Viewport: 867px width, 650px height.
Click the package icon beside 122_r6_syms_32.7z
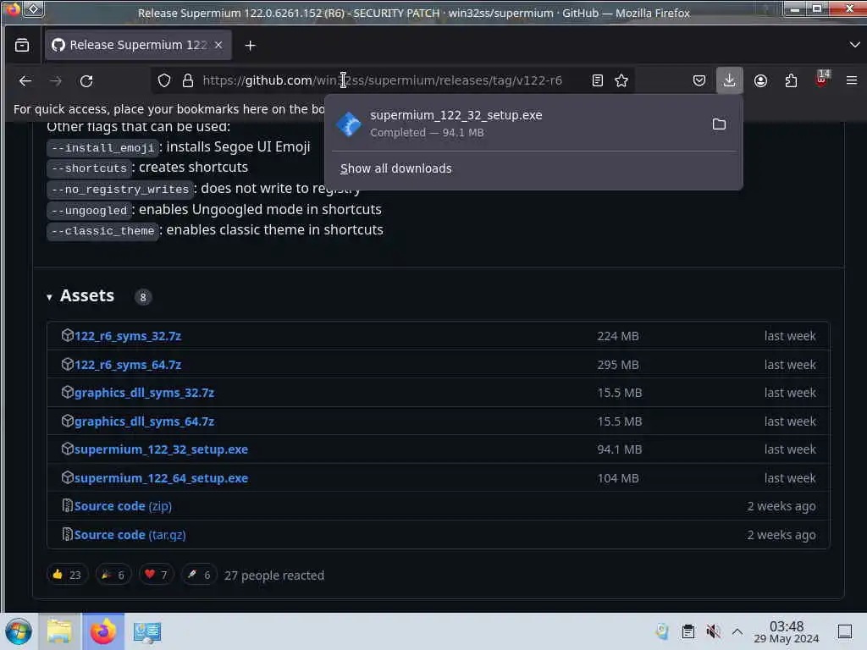[68, 335]
